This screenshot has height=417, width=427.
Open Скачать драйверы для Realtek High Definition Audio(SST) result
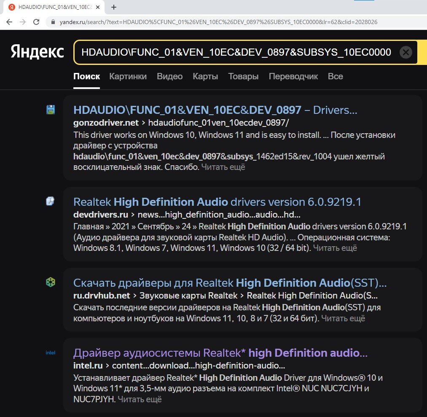point(230,283)
